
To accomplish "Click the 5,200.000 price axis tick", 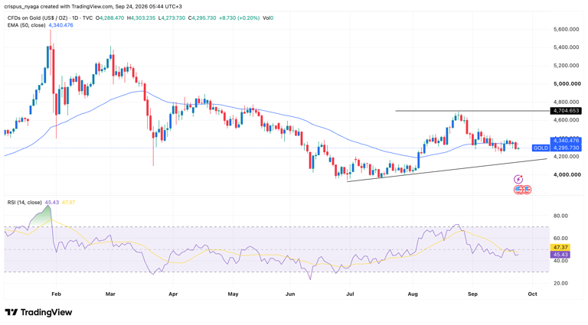I will pyautogui.click(x=567, y=66).
